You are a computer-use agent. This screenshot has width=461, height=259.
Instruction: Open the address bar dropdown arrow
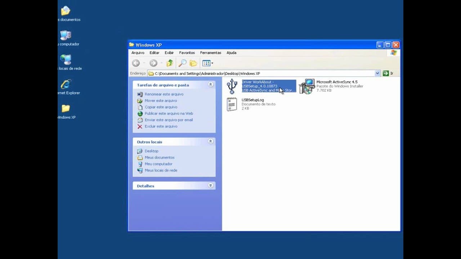pyautogui.click(x=377, y=73)
